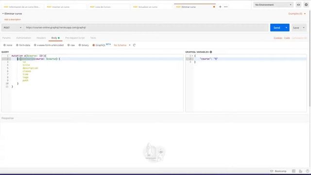Click the request URL field
The height and width of the screenshot is (175, 311).
tap(146, 28)
